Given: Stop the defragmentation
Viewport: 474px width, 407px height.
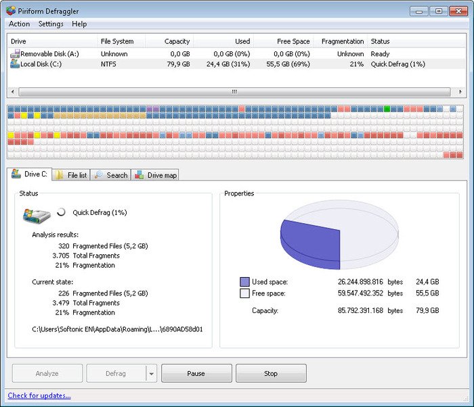Looking at the screenshot, I should (x=271, y=373).
